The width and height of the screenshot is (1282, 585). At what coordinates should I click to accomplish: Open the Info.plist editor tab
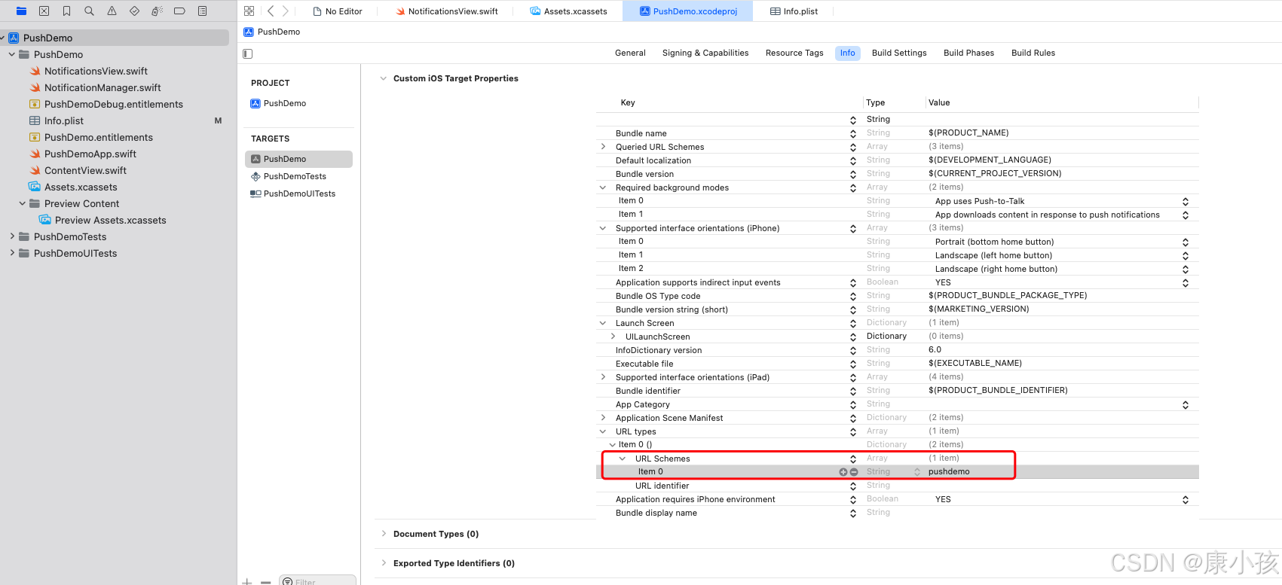(794, 11)
